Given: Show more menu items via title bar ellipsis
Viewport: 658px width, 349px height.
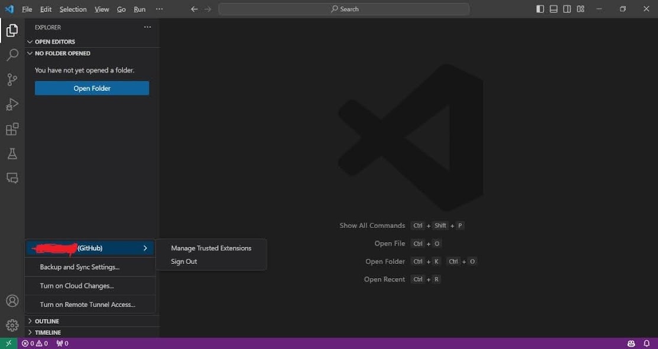Looking at the screenshot, I should coord(160,9).
